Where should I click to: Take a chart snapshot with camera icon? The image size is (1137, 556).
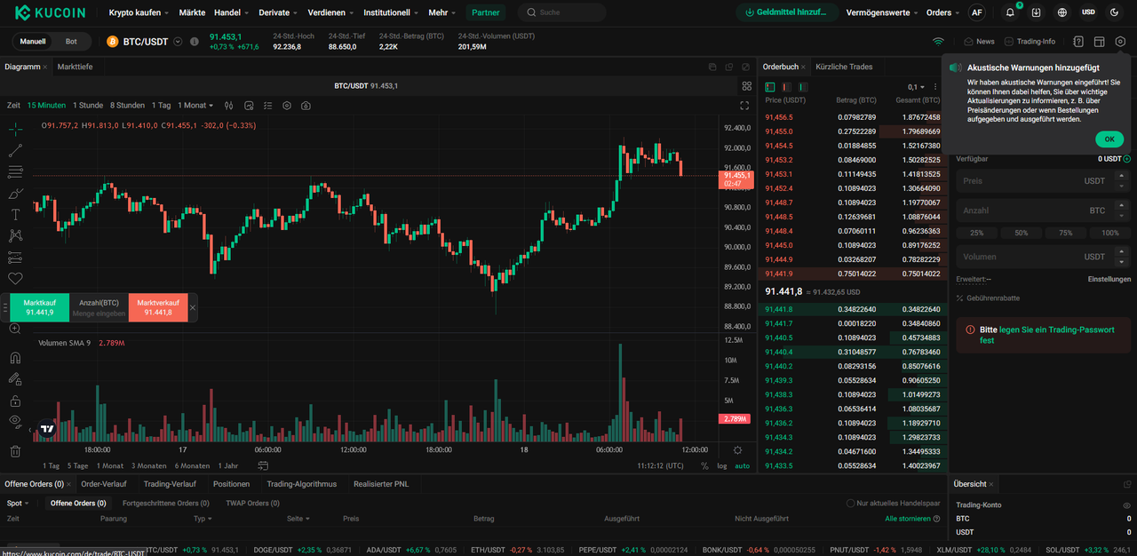coord(306,106)
